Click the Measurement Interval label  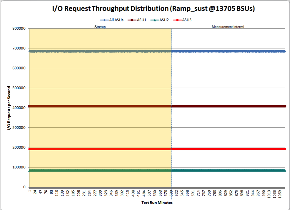pos(228,27)
